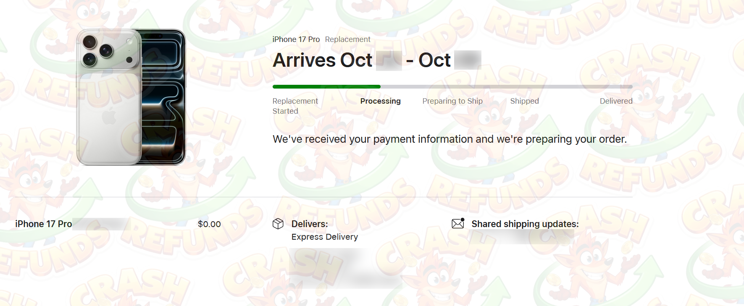Click the Arrives Oct heading

322,60
